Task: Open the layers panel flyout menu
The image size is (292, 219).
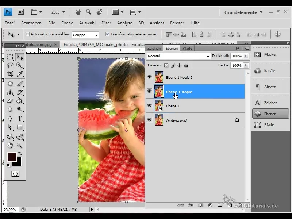Action: click(x=247, y=49)
